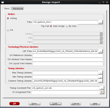Browse for Timing Constraint File
110x108 pixels.
102,88
